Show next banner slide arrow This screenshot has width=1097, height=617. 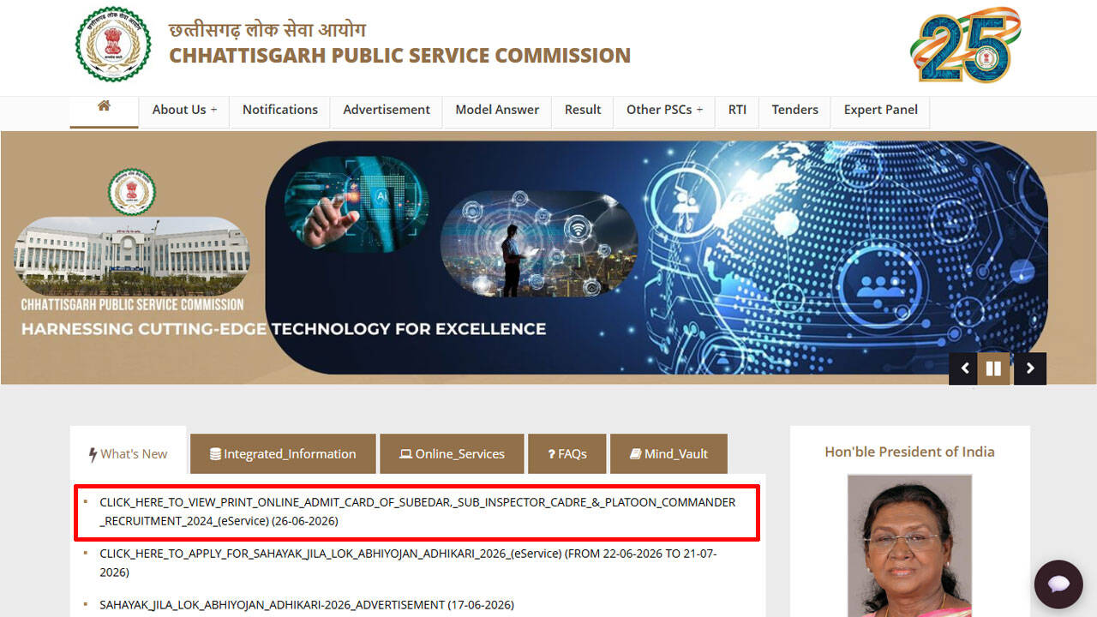pyautogui.click(x=1030, y=368)
